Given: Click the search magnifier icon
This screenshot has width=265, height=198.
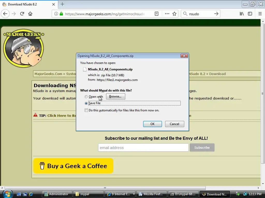Looking at the screenshot, I should (x=185, y=14).
